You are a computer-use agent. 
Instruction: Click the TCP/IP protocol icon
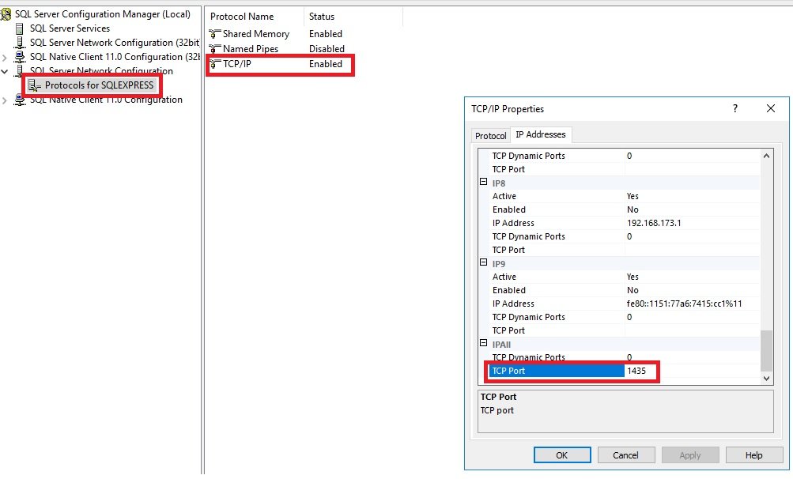click(214, 64)
